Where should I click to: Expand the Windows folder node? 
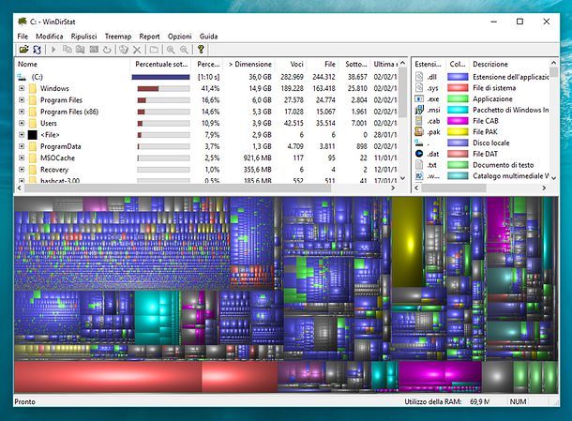pos(22,88)
